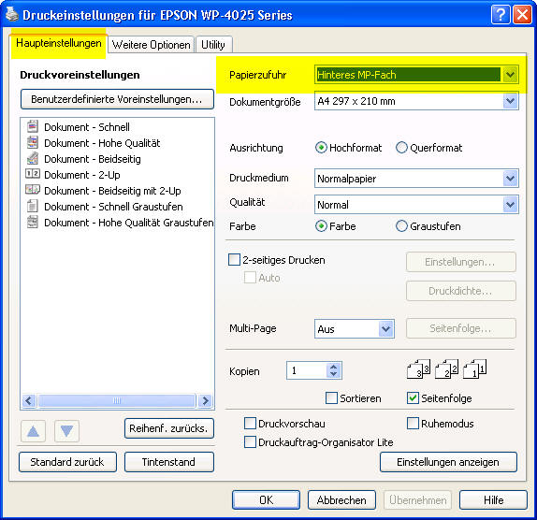This screenshot has height=520, width=537.
Task: Move preset down with blue down arrow
Action: (x=66, y=431)
